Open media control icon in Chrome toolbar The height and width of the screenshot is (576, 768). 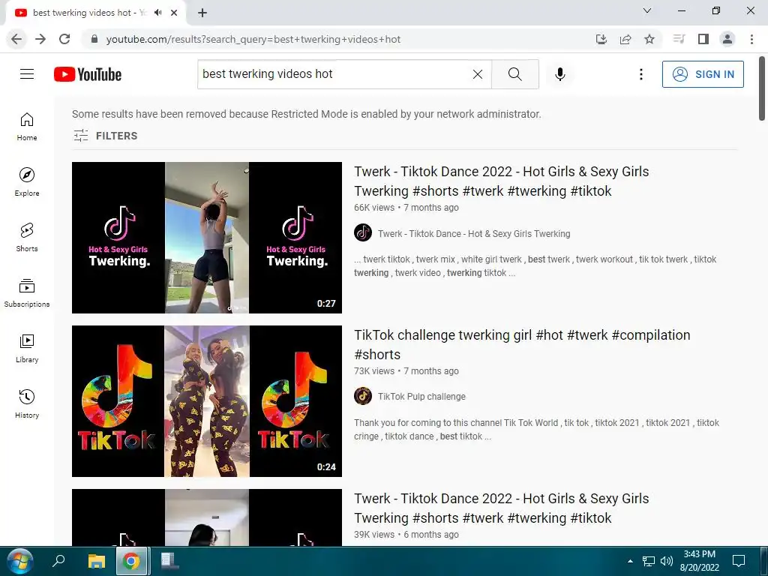[x=679, y=39]
